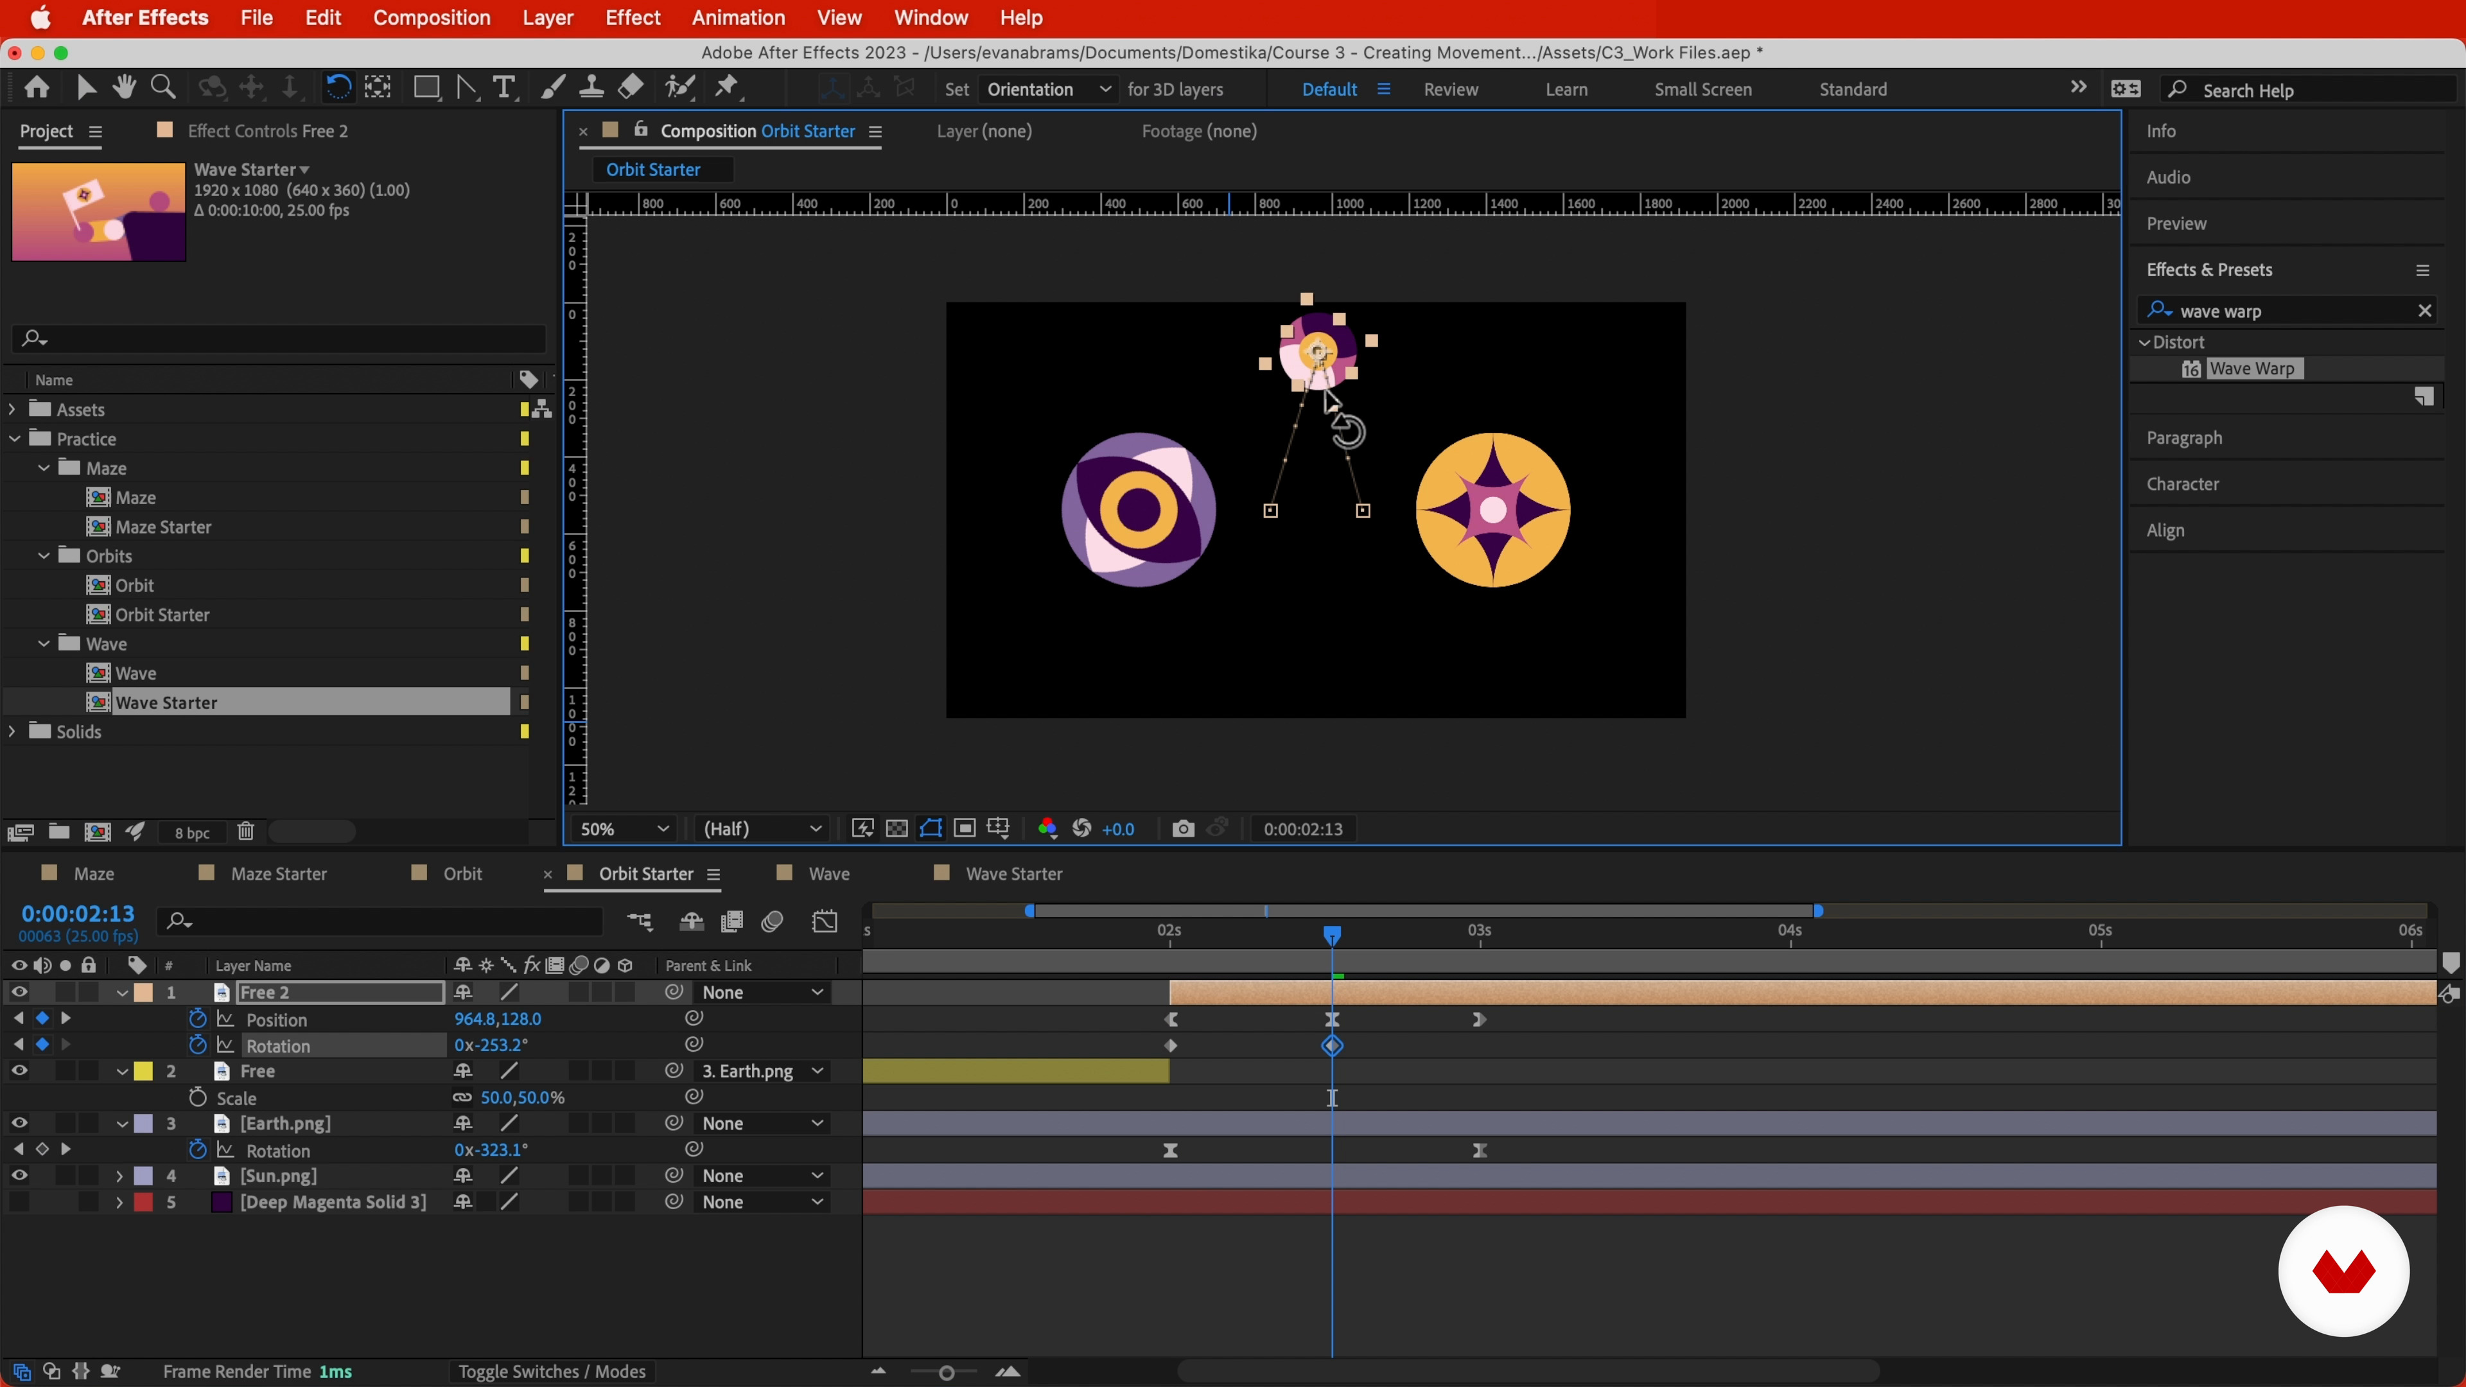This screenshot has width=2466, height=1387.
Task: Hide the Free layer eye icon
Action: [x=19, y=1071]
